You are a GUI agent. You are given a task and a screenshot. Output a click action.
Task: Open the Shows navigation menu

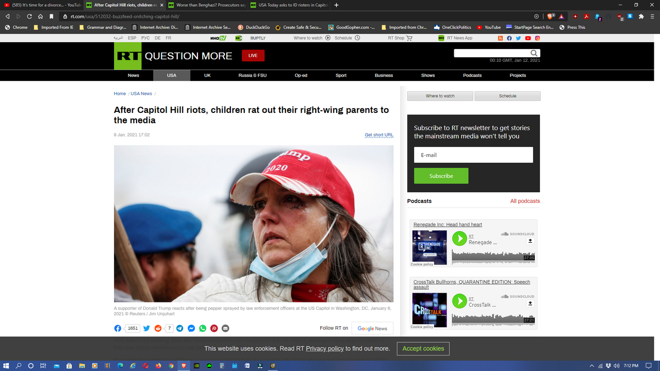(428, 75)
